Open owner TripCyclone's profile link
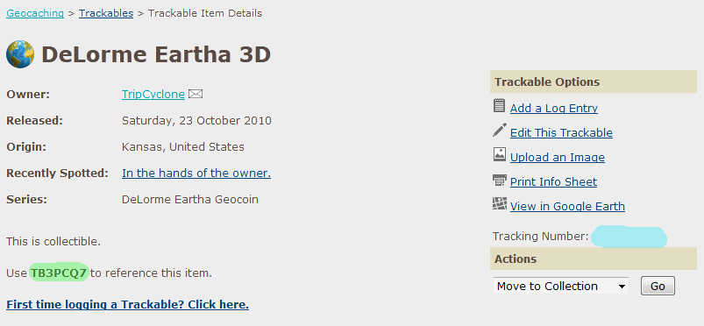The height and width of the screenshot is (326, 704). [153, 95]
